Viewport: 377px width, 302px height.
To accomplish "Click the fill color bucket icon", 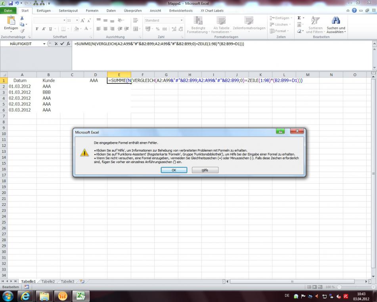I will [x=76, y=29].
